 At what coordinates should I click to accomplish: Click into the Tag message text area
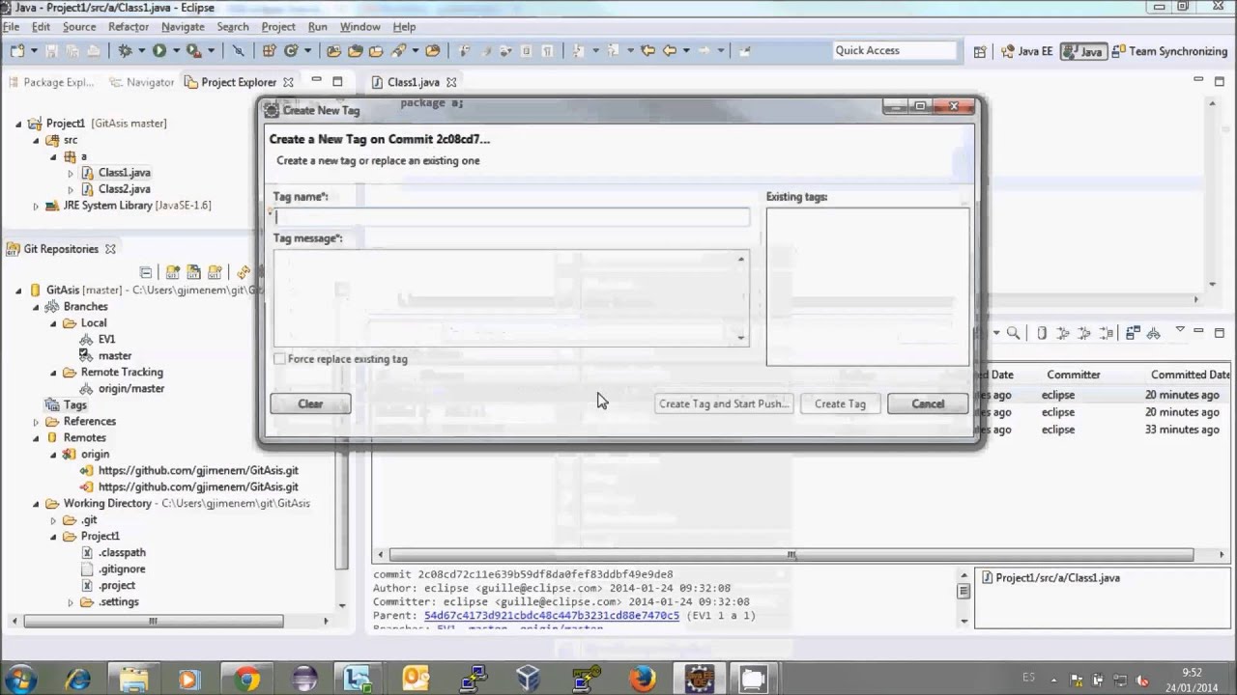pyautogui.click(x=511, y=298)
